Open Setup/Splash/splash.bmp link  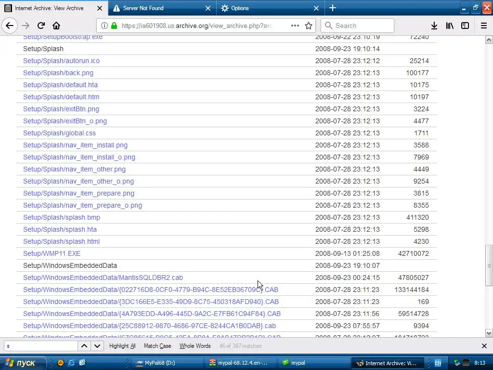[x=62, y=217]
